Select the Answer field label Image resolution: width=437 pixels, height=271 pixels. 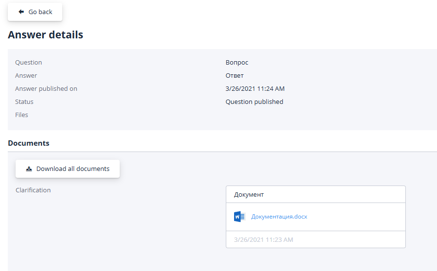(26, 76)
